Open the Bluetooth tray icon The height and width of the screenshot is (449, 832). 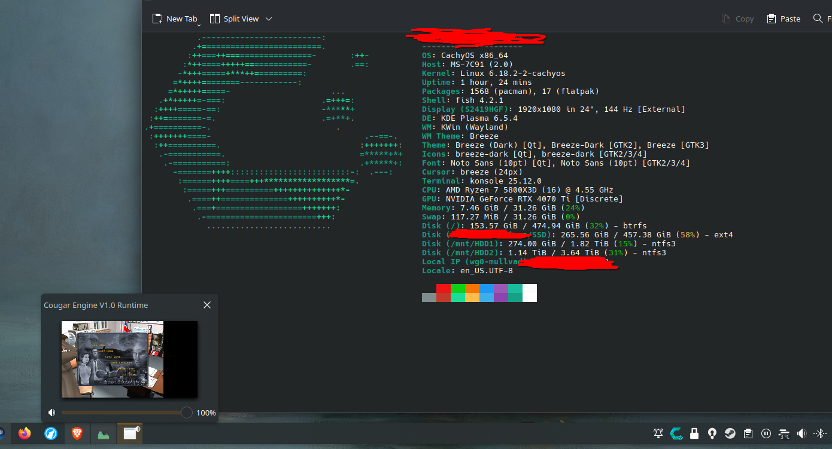[x=819, y=433]
